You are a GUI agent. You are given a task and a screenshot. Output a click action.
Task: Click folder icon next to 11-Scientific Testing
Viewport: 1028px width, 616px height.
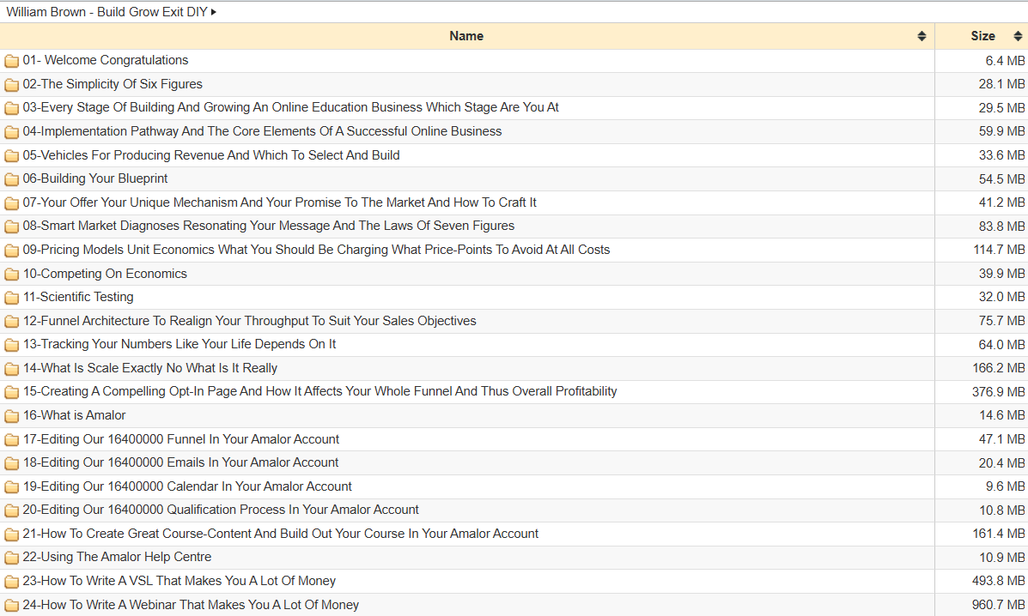coord(11,298)
